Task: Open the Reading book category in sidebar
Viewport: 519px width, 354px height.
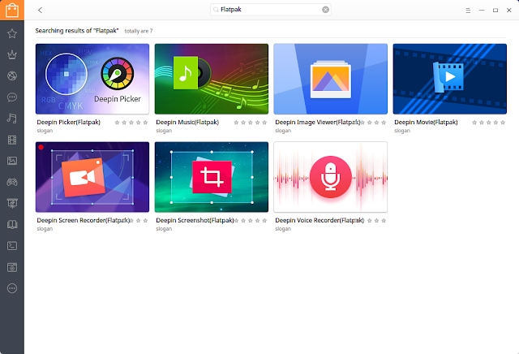Action: pos(12,225)
